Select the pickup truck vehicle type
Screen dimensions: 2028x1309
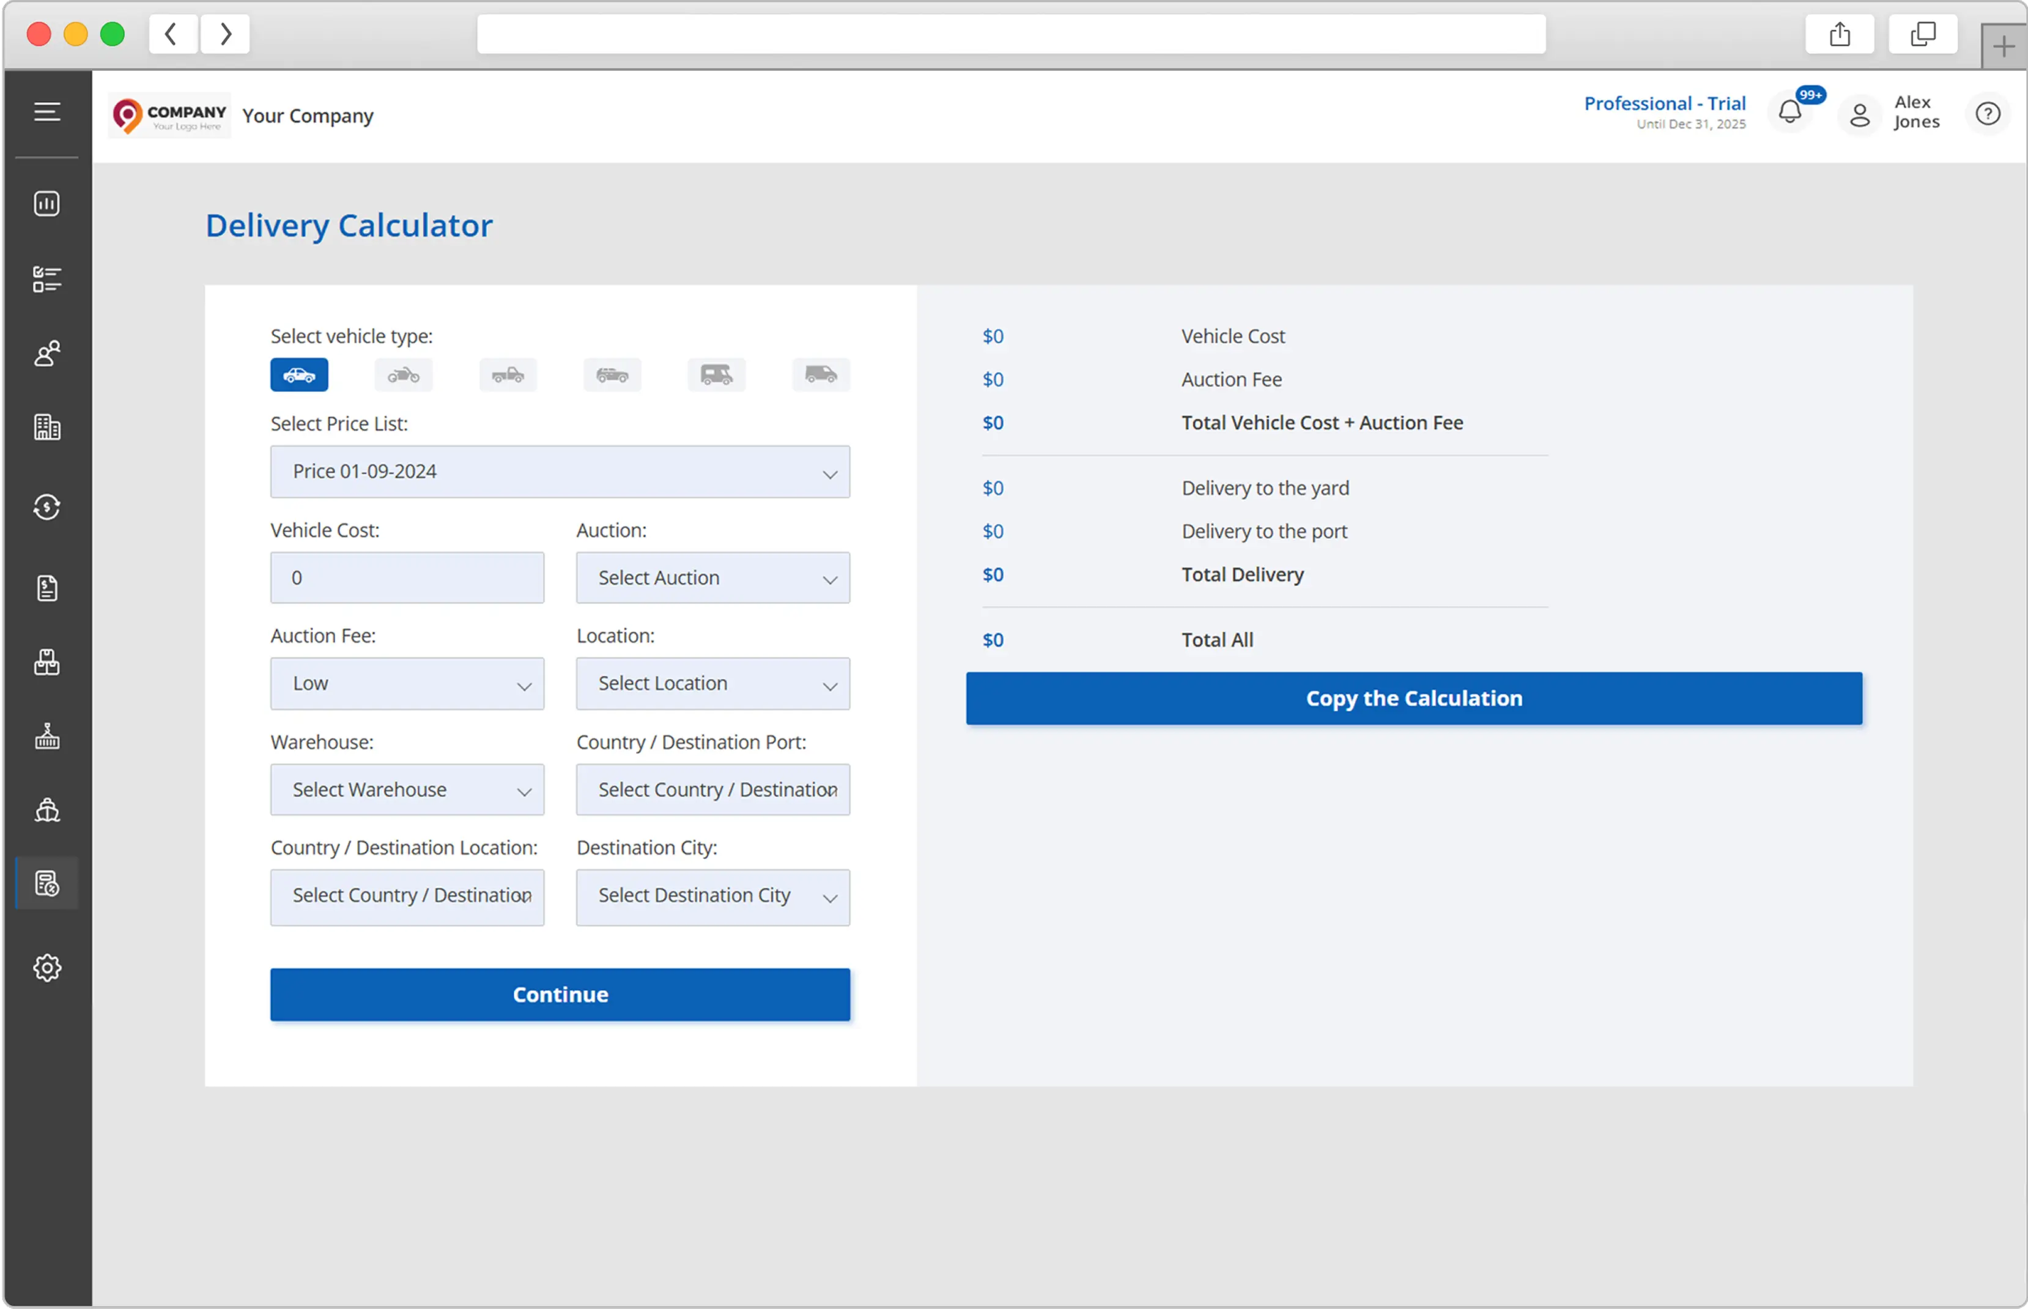[x=508, y=375]
